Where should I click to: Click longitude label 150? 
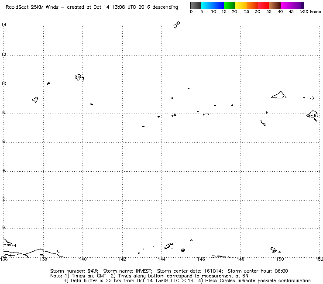280,259
